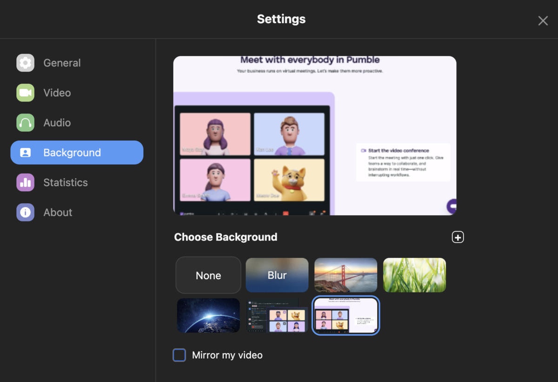
Task: Click the Settings title text
Action: click(281, 19)
